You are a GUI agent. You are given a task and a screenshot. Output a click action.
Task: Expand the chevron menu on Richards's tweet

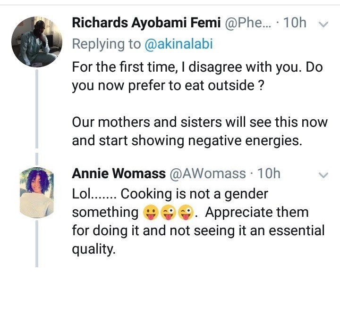click(x=324, y=24)
